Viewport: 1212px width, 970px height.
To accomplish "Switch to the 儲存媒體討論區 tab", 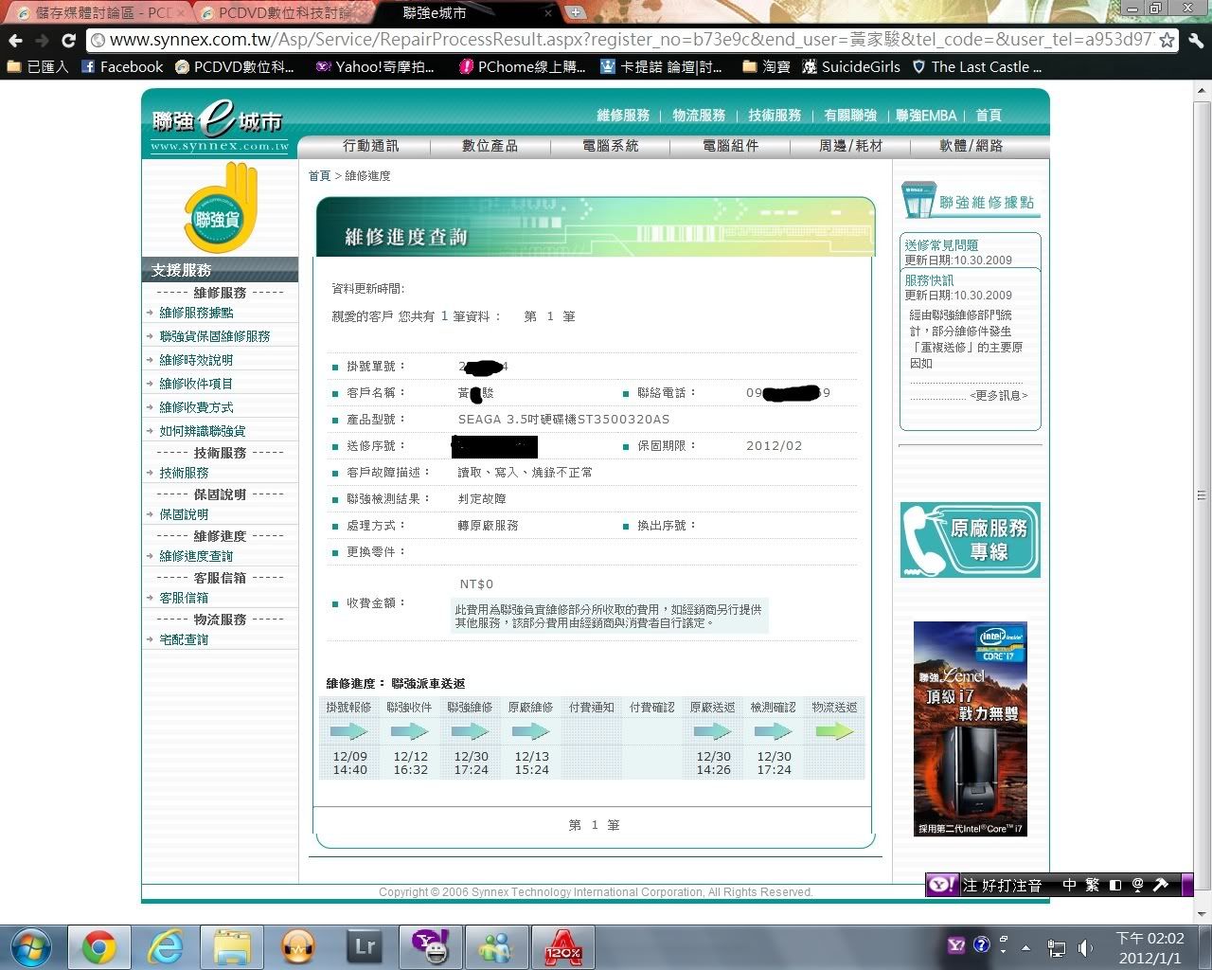I will [x=99, y=13].
